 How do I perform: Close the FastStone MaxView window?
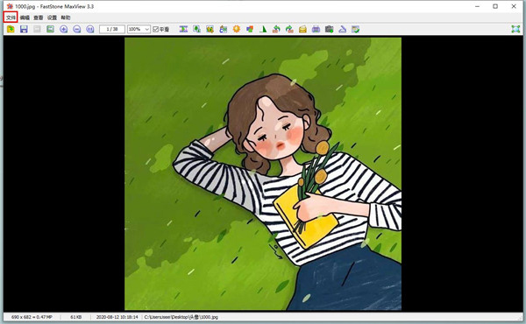[x=514, y=6]
